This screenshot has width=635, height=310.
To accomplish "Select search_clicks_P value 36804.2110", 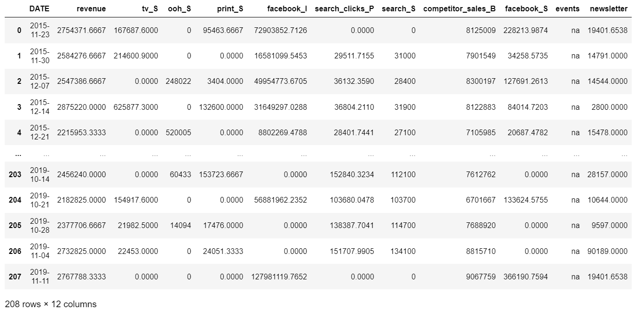I will click(354, 107).
